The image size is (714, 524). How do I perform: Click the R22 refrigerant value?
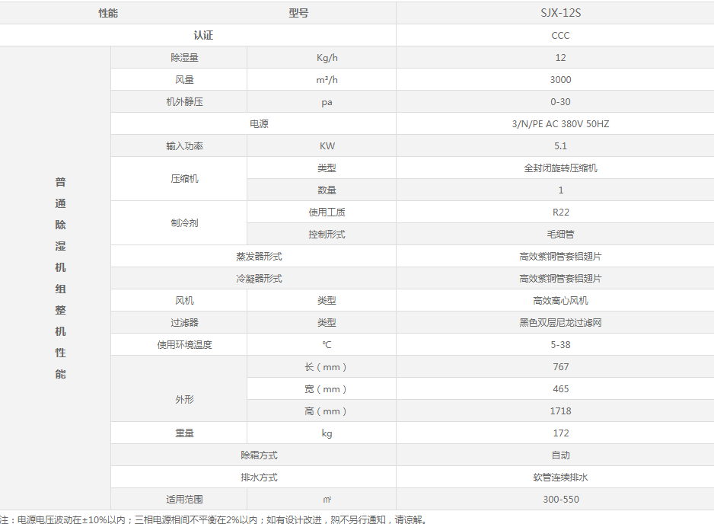tap(560, 212)
